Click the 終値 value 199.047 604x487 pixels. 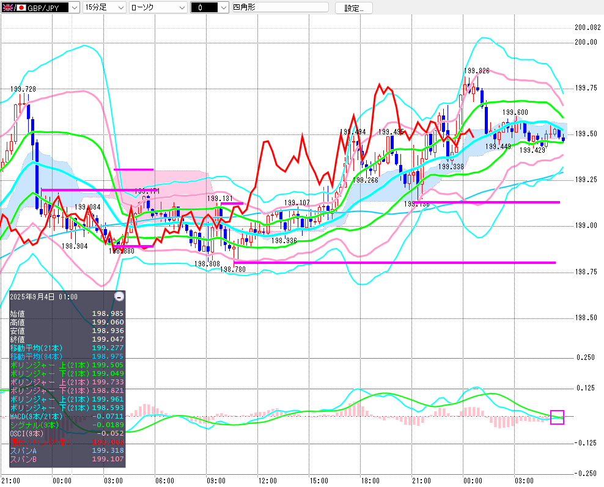[x=108, y=339]
